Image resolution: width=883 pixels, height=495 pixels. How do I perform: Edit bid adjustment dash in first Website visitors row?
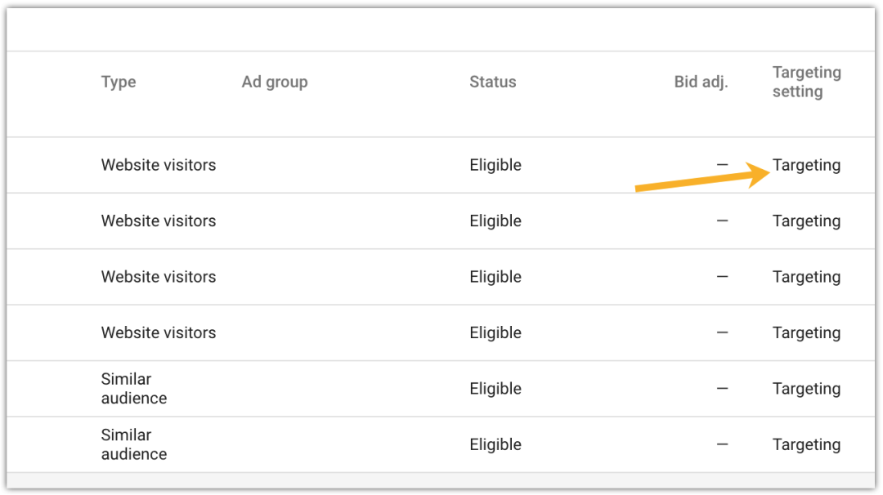(x=722, y=165)
